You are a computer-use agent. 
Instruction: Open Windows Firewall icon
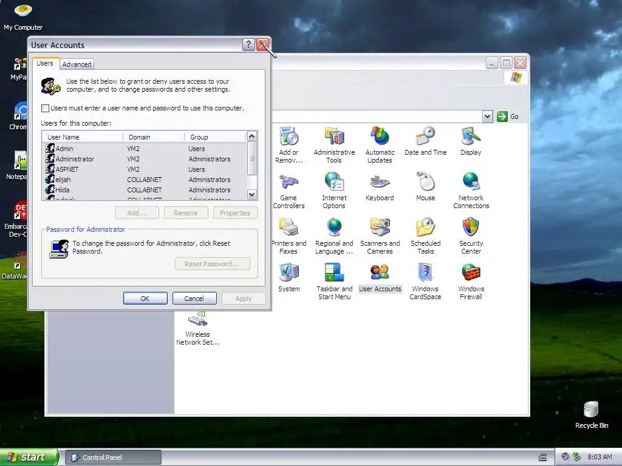(x=471, y=282)
